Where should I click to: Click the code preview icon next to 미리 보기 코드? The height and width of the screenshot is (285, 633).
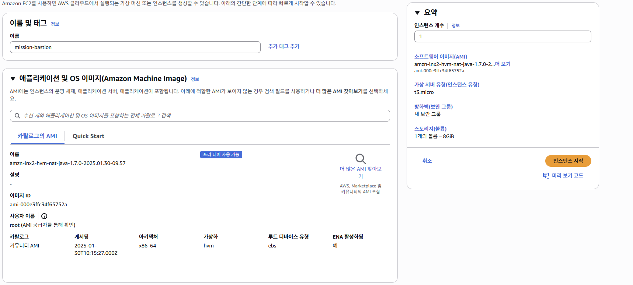click(x=546, y=176)
